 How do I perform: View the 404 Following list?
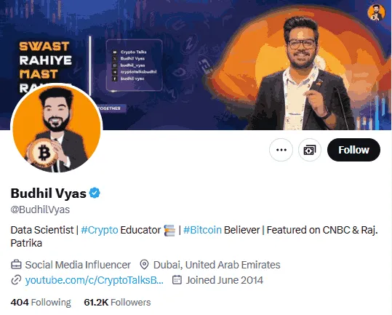pyautogui.click(x=41, y=302)
